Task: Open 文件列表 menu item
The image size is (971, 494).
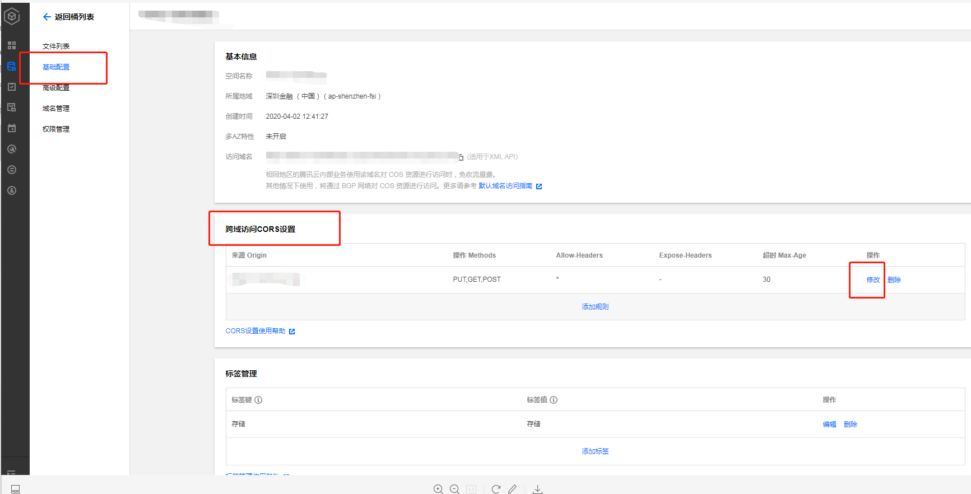Action: click(56, 46)
